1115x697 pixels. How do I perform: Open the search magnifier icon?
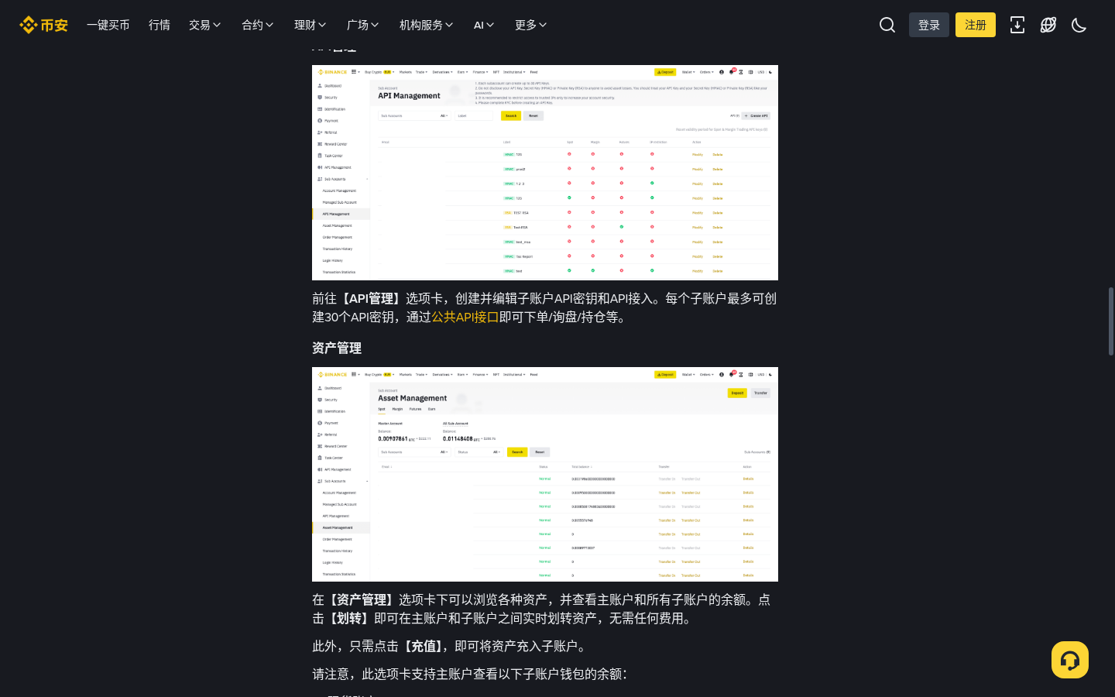[887, 25]
